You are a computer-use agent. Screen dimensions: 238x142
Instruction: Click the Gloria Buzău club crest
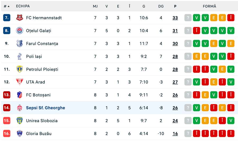coord(20,134)
